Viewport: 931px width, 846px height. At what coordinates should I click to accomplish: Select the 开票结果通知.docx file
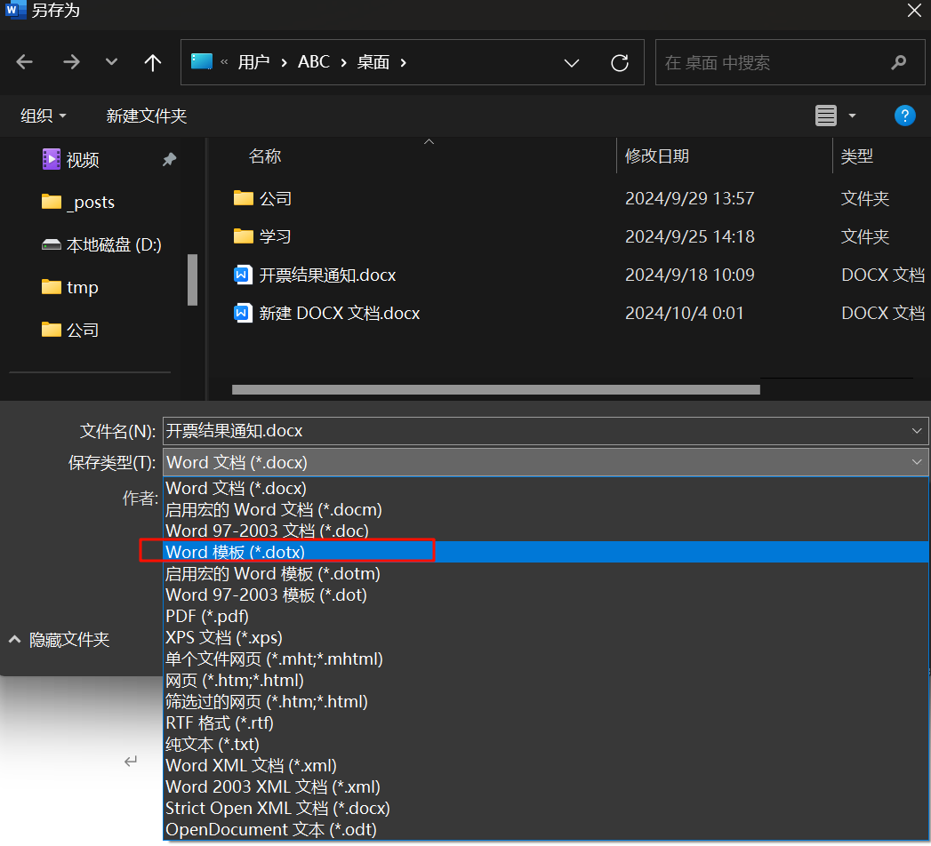(327, 275)
